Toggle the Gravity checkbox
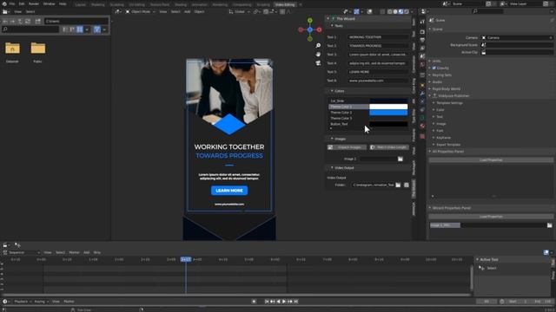556x312 pixels. tap(434, 68)
